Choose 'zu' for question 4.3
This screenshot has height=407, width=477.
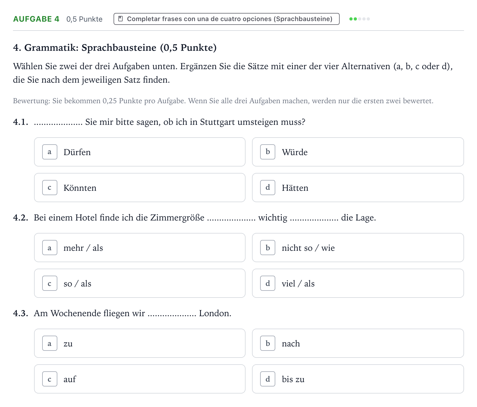click(140, 343)
